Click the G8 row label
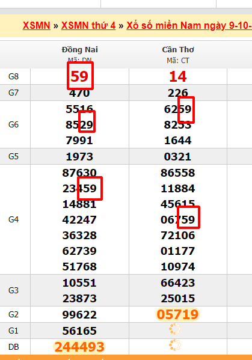Image resolution: width=252 pixels, height=360 pixels. [x=13, y=76]
